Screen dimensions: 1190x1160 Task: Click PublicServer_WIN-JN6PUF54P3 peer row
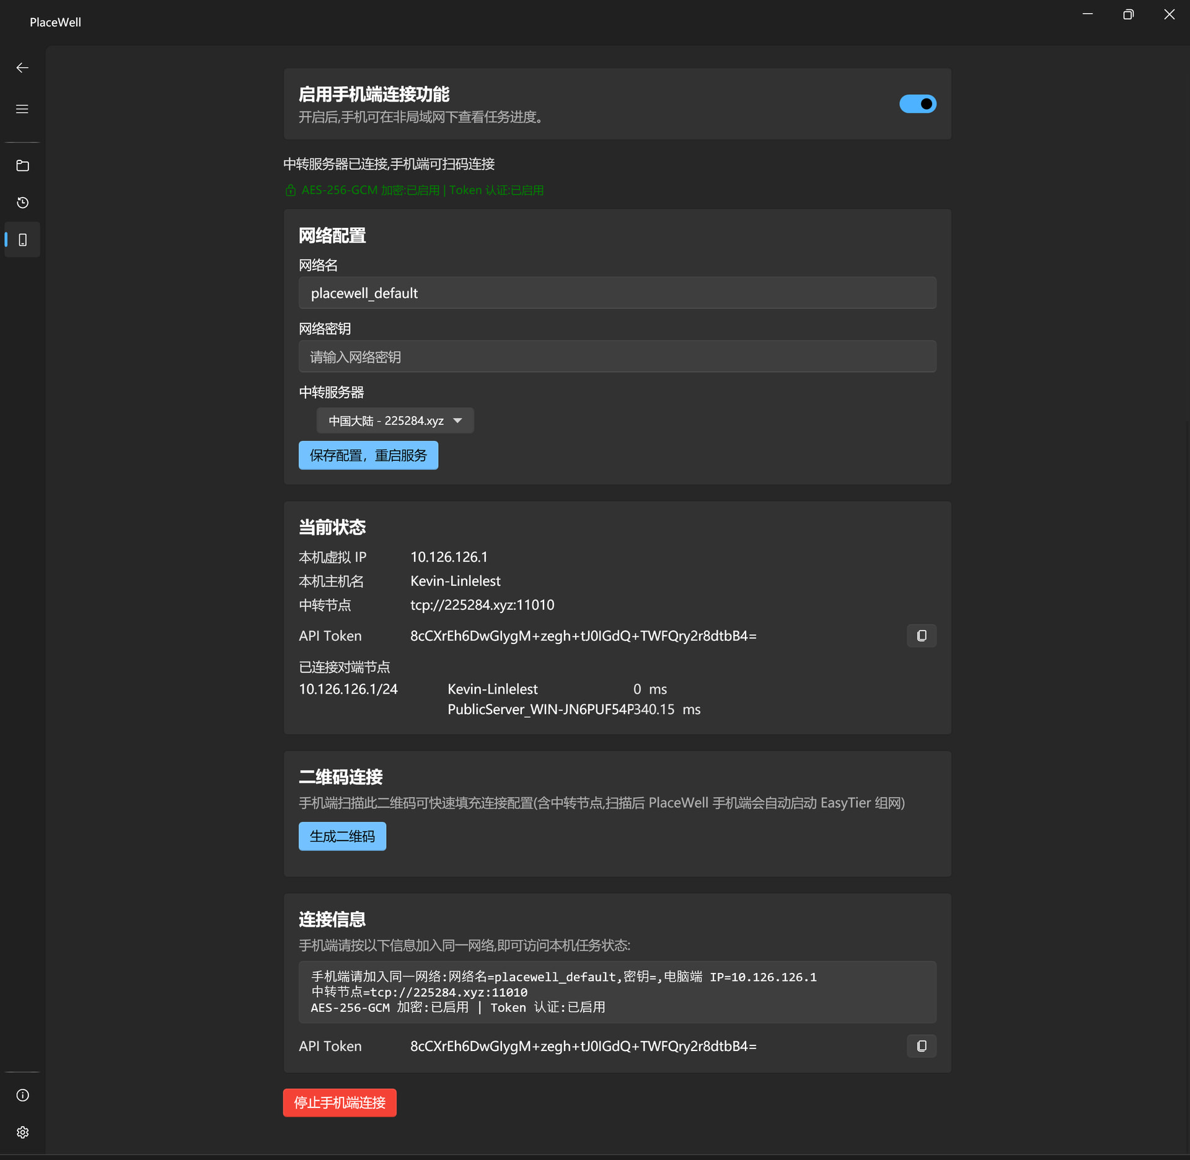coord(574,709)
